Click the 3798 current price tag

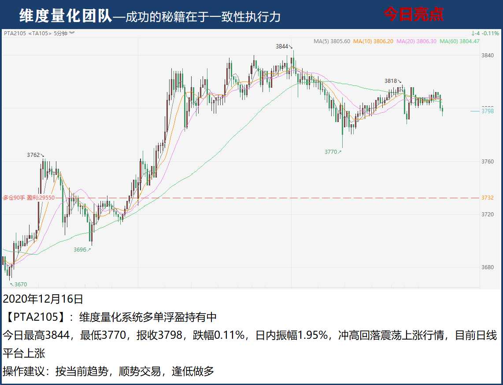[487, 111]
